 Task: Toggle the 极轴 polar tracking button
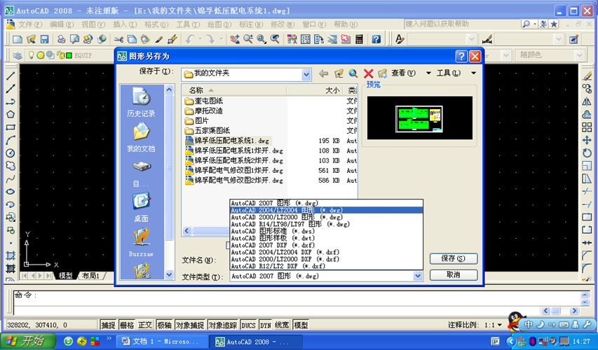pyautogui.click(x=164, y=325)
